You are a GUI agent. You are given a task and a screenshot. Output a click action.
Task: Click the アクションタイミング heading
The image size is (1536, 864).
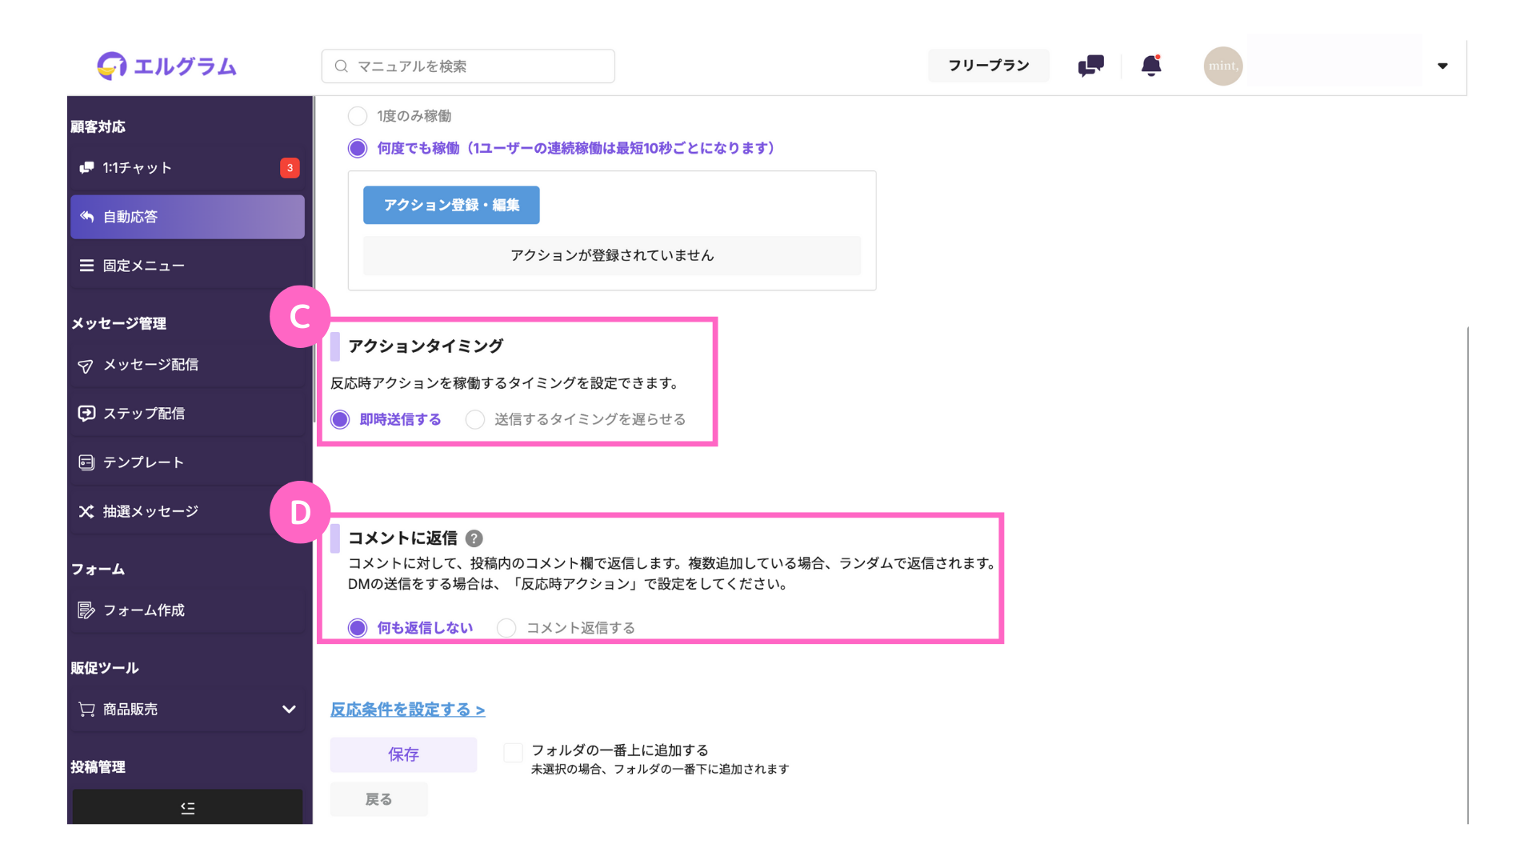point(425,346)
